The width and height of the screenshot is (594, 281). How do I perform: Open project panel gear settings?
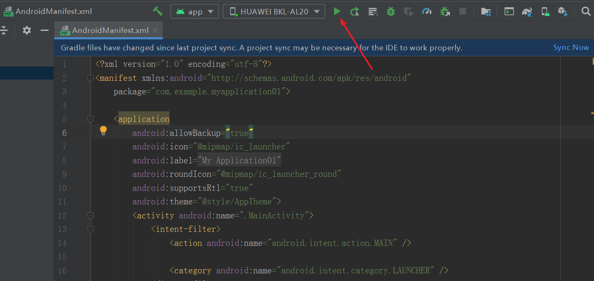[x=27, y=30]
